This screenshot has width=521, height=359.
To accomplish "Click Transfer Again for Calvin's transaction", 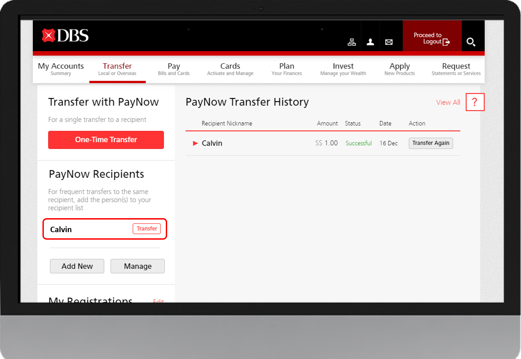I will coord(431,143).
